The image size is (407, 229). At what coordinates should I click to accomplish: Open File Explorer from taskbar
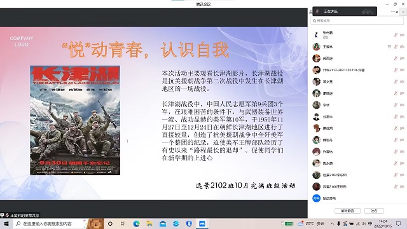point(149,223)
